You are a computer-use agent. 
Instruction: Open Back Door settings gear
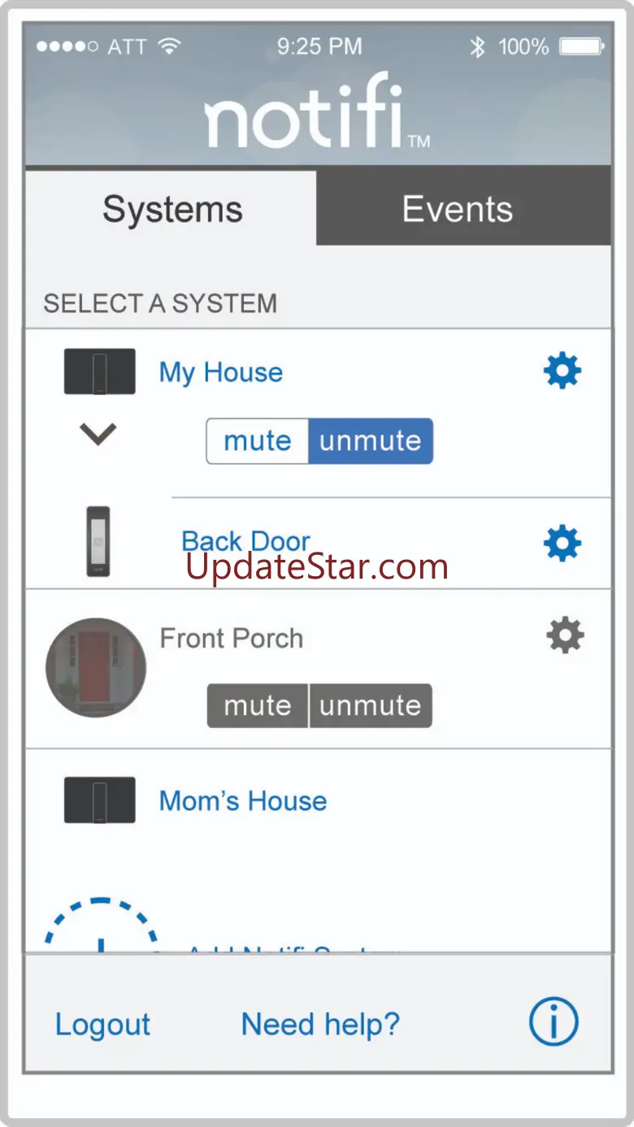pos(562,543)
